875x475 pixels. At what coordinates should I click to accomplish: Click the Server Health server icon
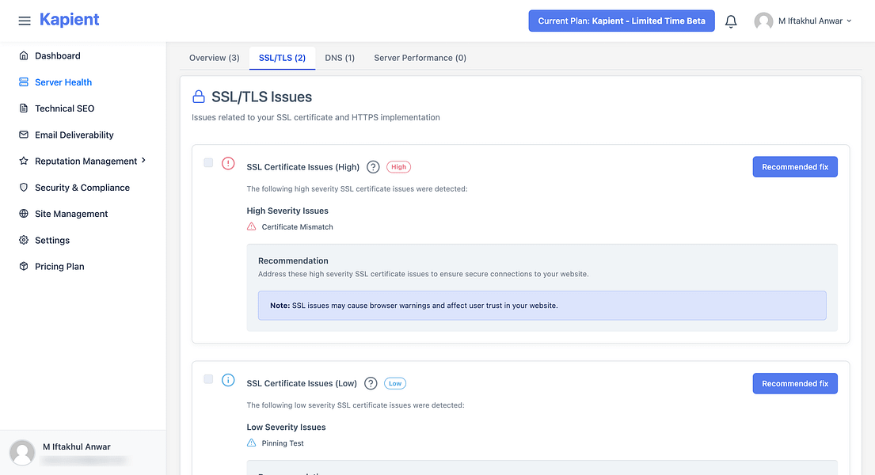pos(24,82)
